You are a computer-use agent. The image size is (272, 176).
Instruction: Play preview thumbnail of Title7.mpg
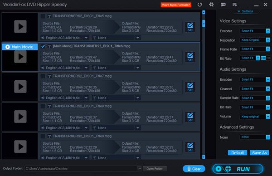coord(20,87)
